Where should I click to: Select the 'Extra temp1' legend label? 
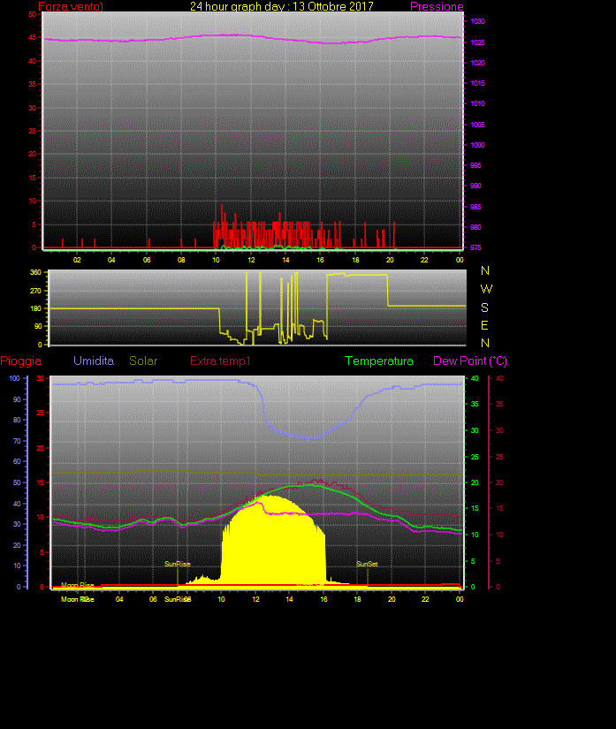pyautogui.click(x=220, y=361)
